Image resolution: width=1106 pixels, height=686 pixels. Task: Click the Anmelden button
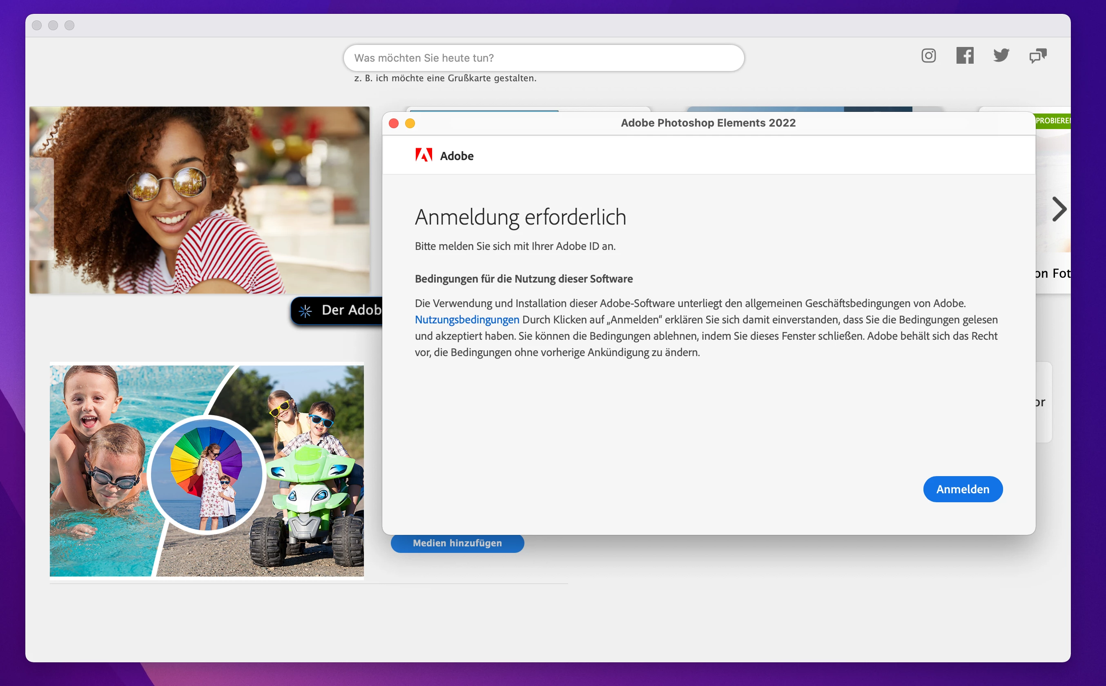click(x=962, y=489)
